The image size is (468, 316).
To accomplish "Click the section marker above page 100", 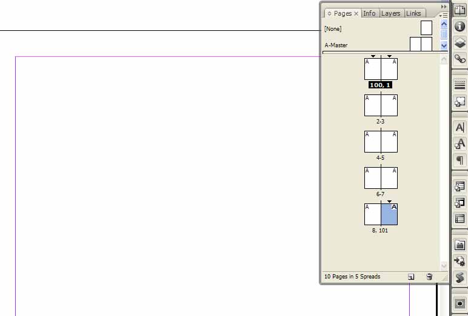I will coord(373,56).
